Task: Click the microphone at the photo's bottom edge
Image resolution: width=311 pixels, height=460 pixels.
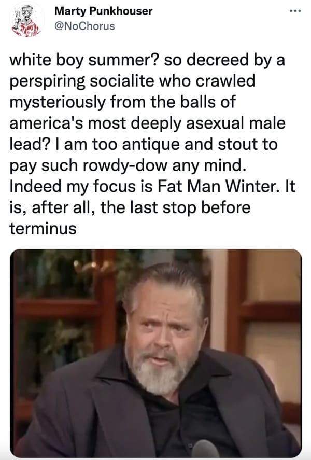Action: [x=205, y=450]
